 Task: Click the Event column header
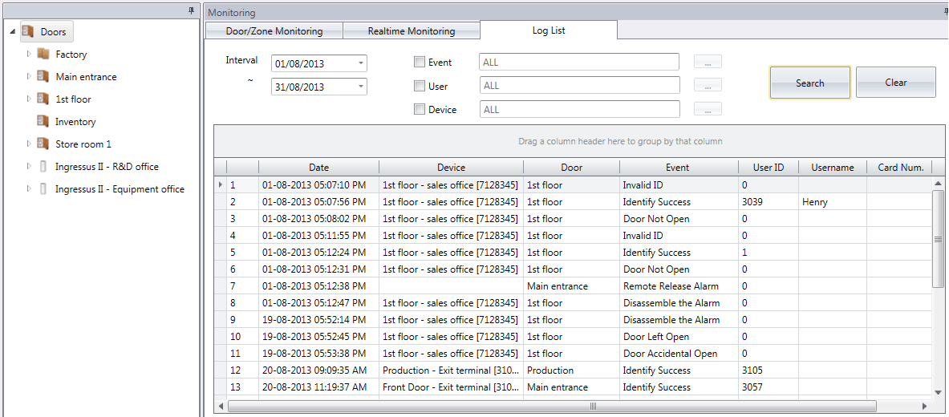[x=678, y=168]
